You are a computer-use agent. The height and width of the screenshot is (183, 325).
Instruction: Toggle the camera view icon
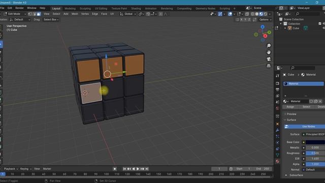click(269, 59)
